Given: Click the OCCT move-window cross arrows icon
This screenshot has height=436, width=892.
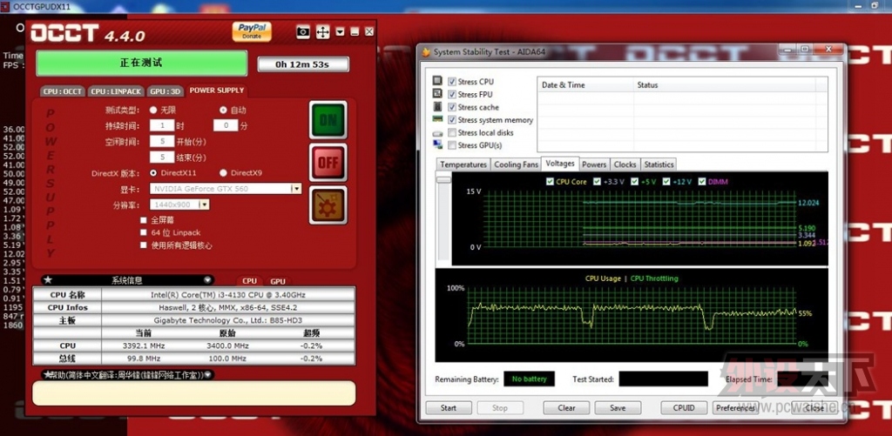Looking at the screenshot, I should click(322, 32).
